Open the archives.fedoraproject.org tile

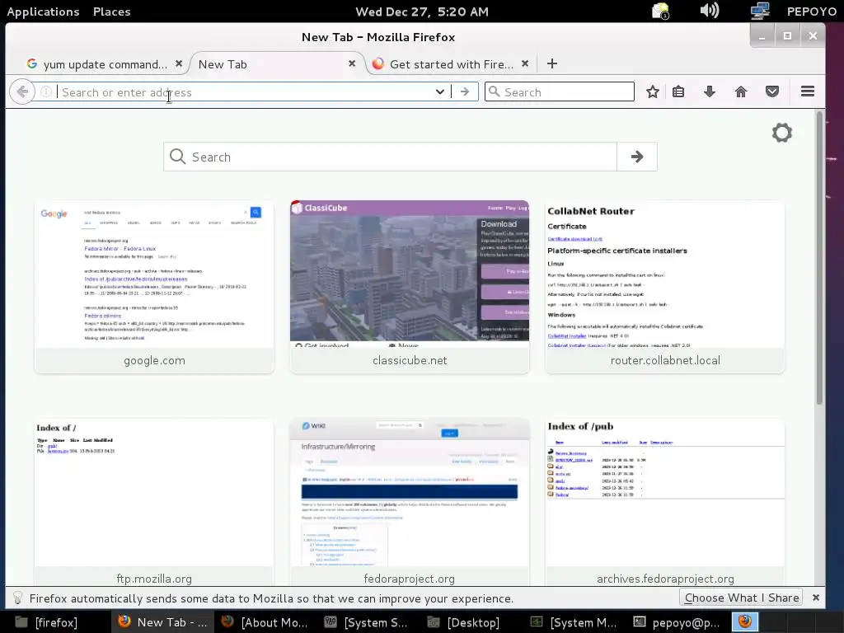click(x=665, y=504)
